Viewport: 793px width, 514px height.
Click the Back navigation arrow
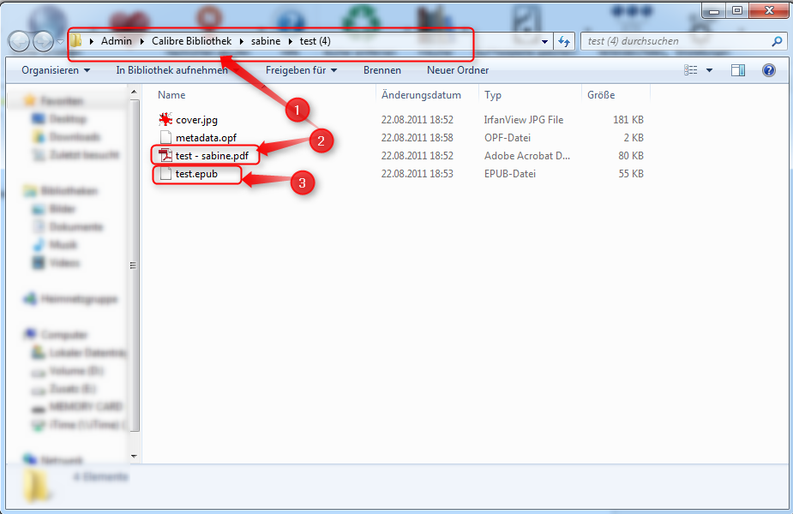(x=19, y=41)
